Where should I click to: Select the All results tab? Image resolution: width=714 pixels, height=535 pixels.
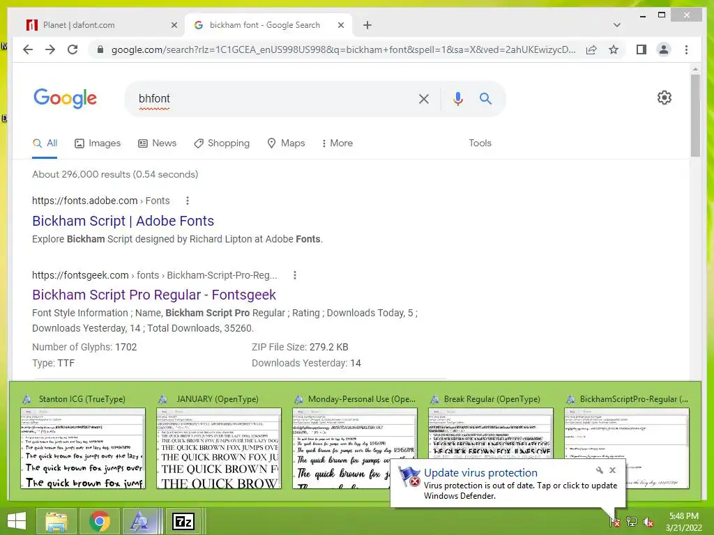(x=45, y=144)
